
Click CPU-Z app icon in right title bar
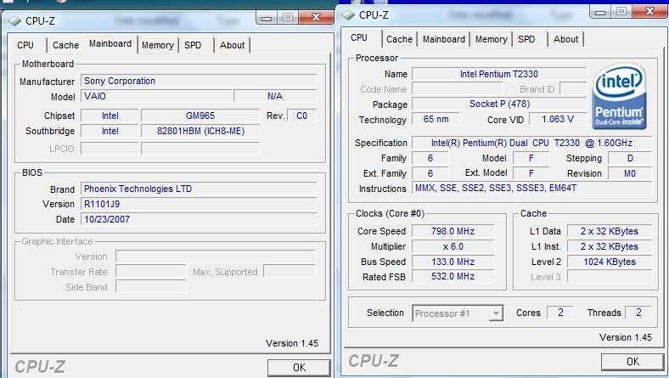(348, 15)
